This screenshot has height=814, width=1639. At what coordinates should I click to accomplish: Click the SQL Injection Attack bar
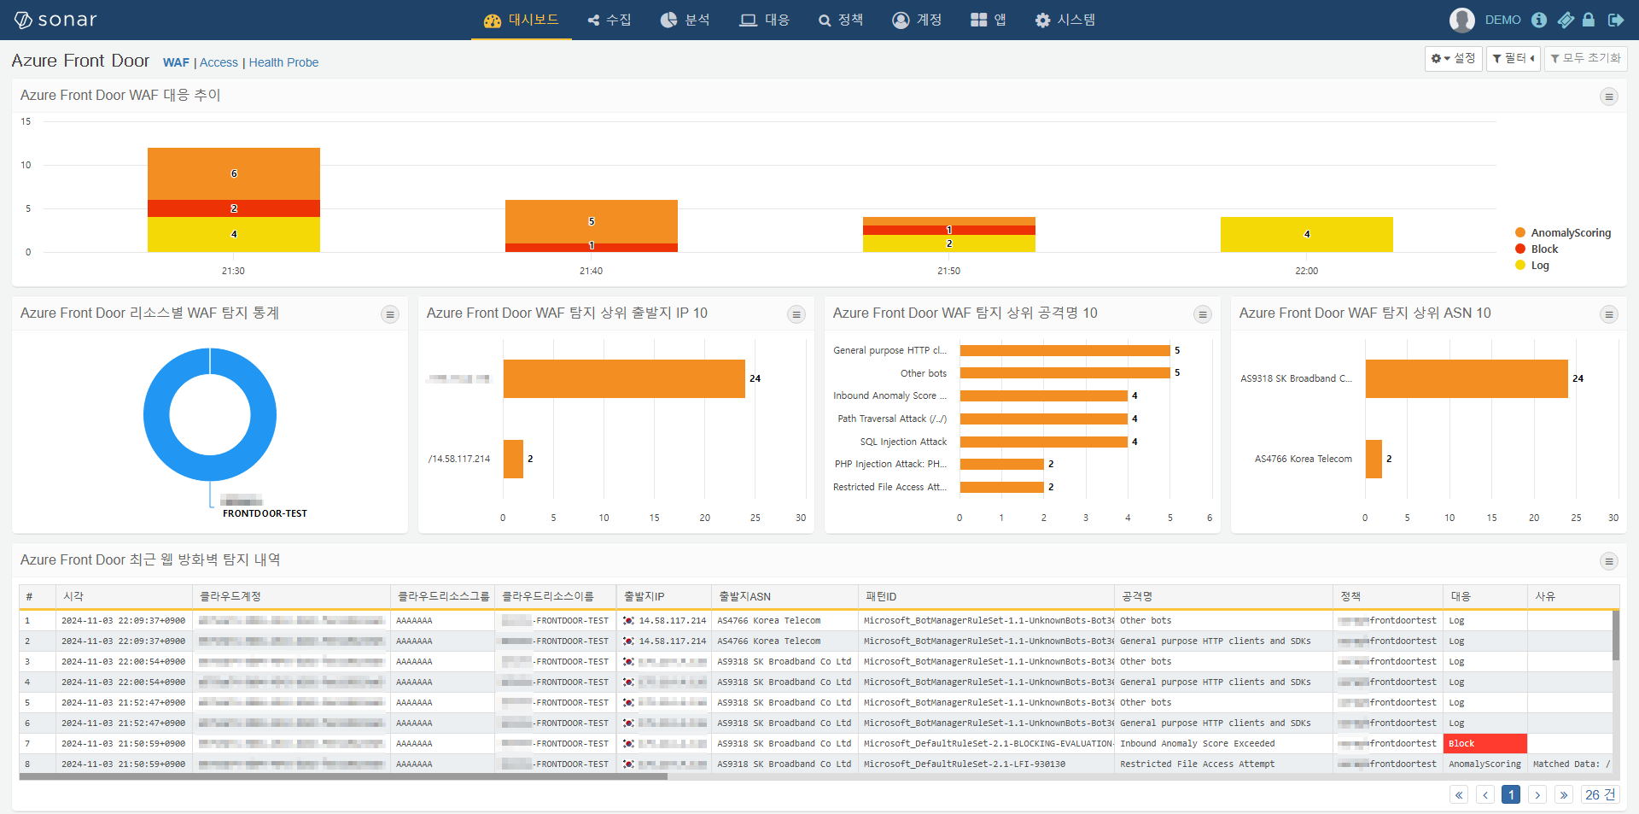[1044, 442]
